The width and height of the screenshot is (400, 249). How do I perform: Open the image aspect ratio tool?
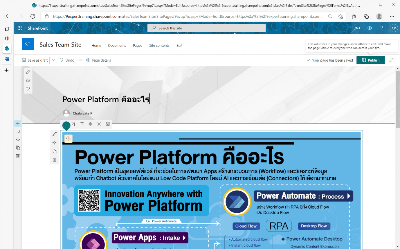point(82,124)
